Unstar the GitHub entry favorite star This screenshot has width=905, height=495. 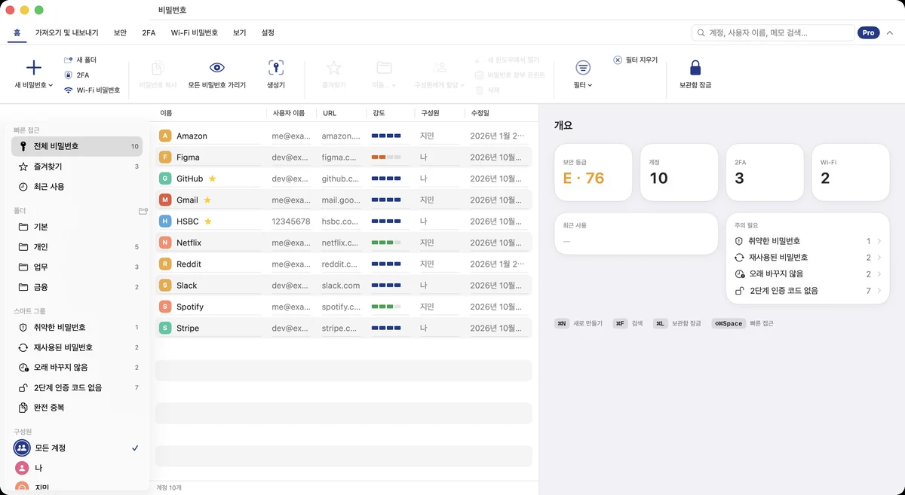213,179
